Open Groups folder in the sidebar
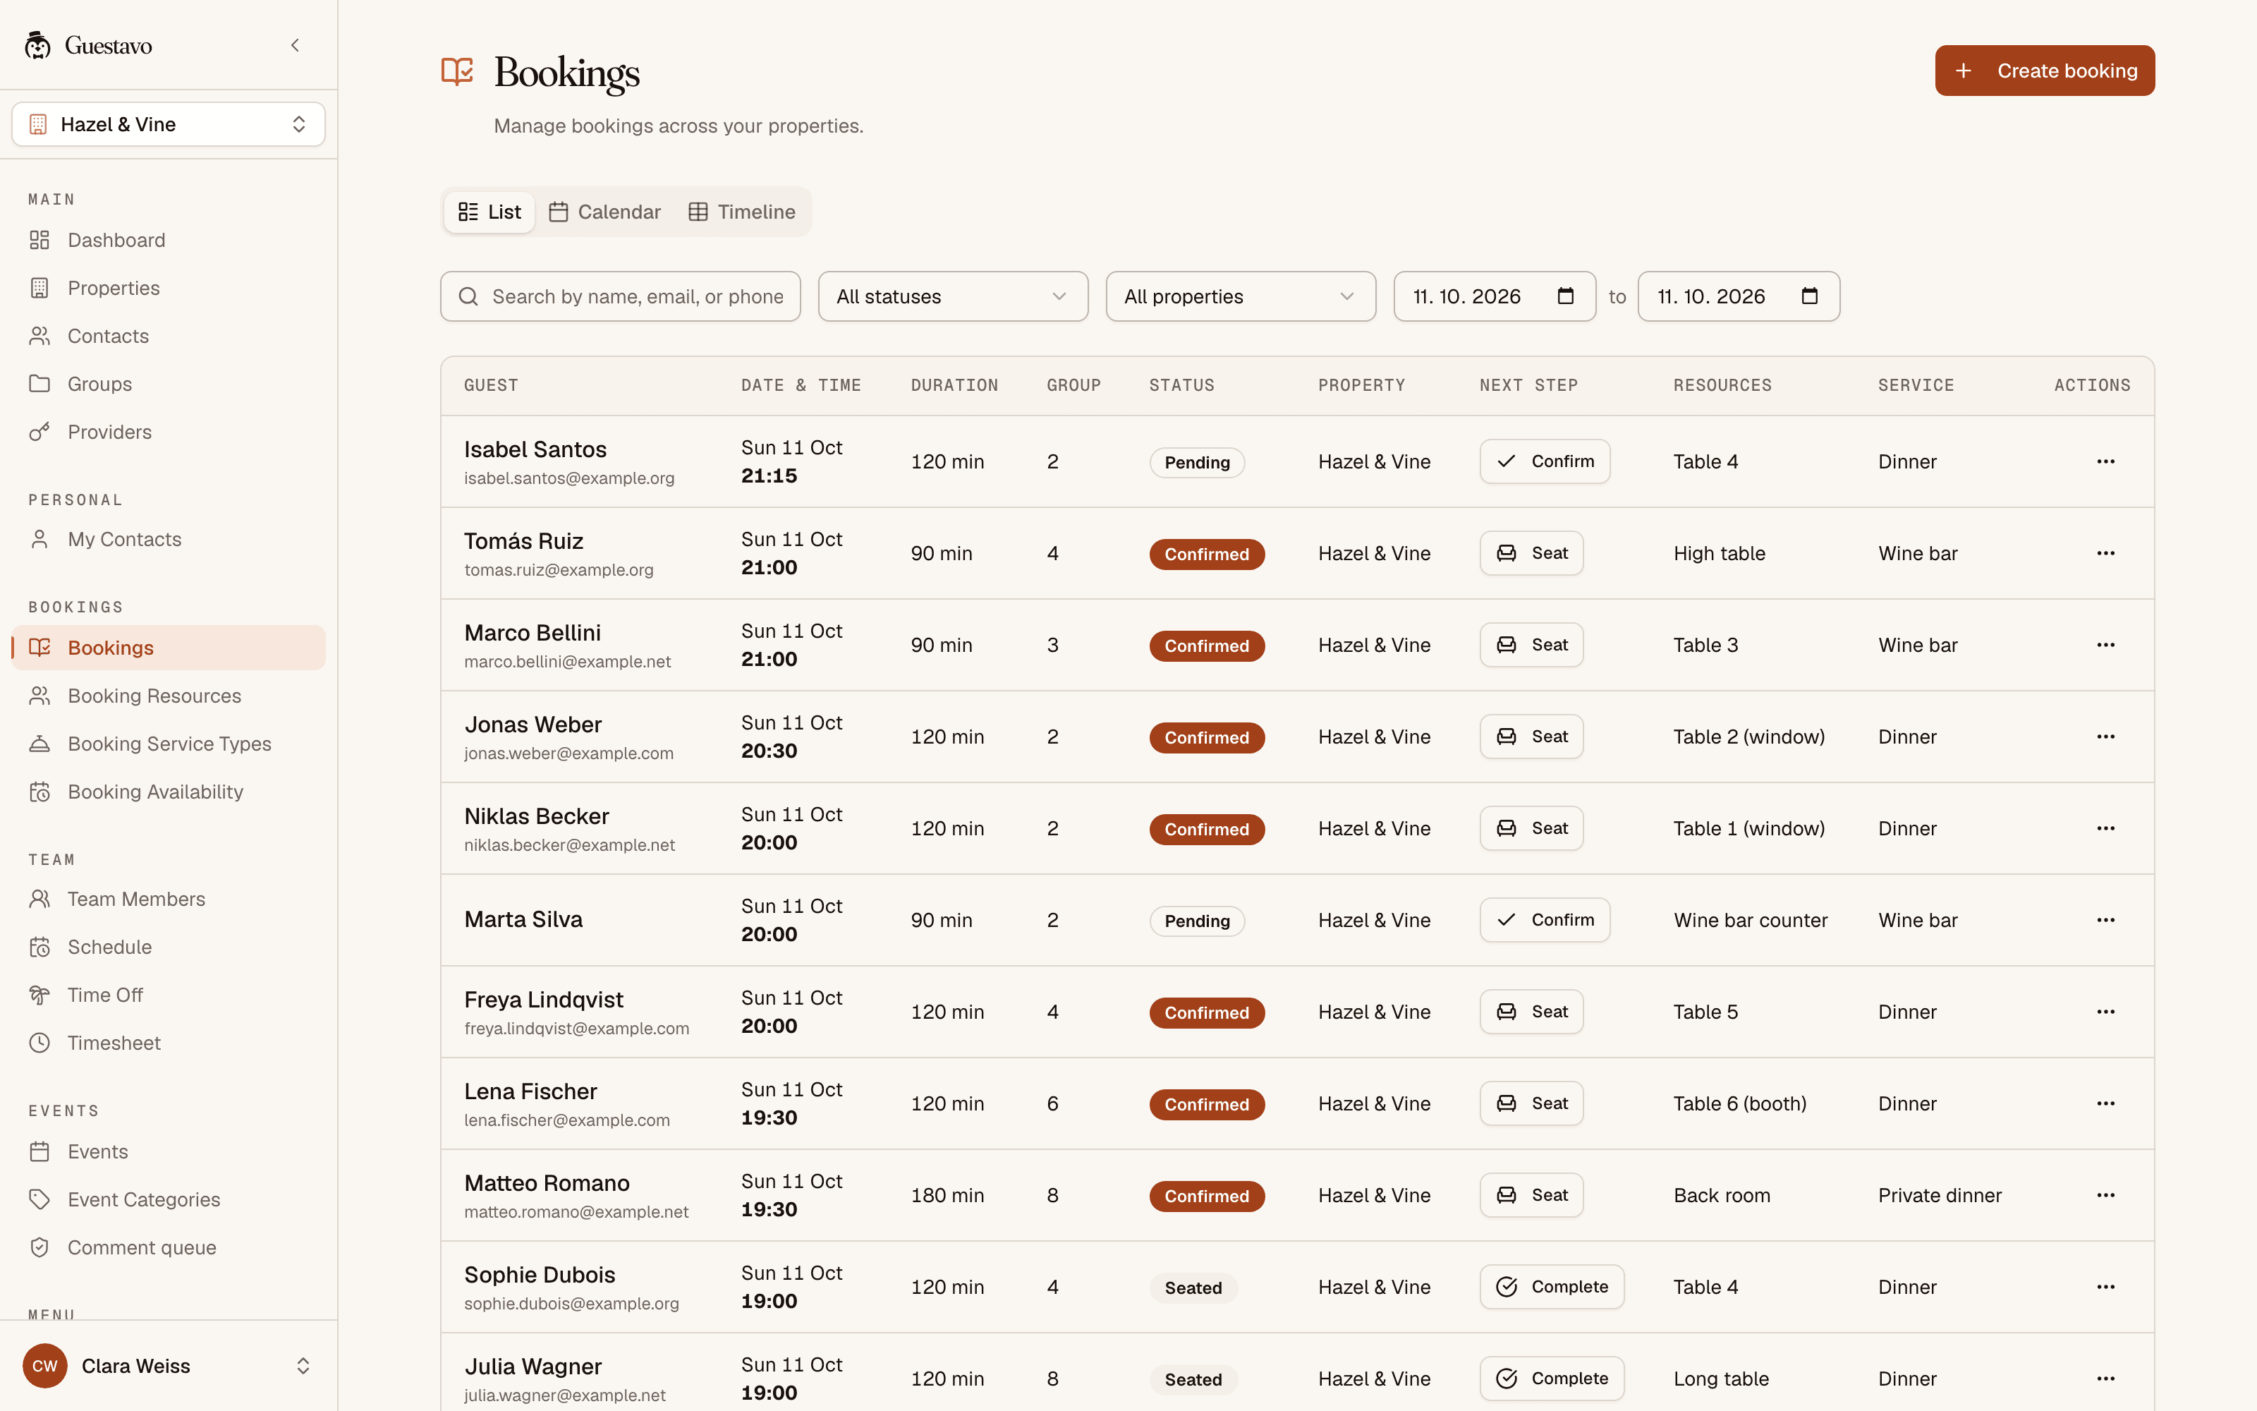 (x=169, y=384)
